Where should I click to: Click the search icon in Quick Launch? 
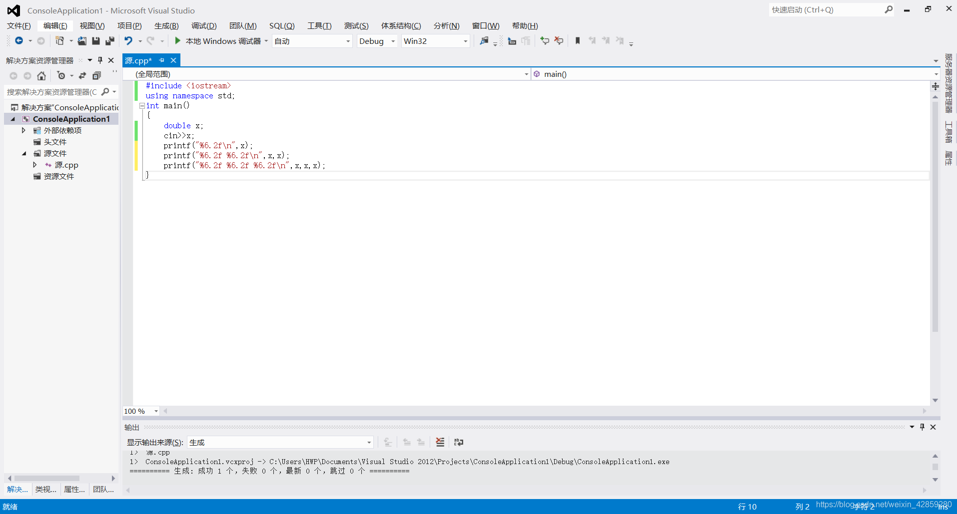[x=888, y=9]
